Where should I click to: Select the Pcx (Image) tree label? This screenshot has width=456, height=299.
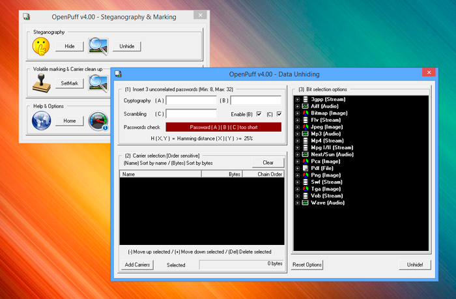pos(326,161)
